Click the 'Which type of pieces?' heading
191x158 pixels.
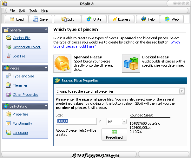pos(76,30)
